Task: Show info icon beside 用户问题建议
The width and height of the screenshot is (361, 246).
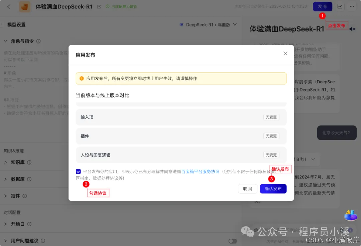Action: pyautogui.click(x=43, y=241)
